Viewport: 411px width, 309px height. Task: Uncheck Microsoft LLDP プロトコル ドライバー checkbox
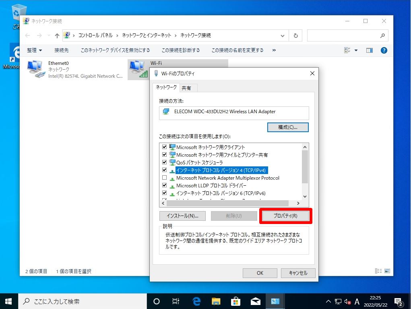(164, 185)
